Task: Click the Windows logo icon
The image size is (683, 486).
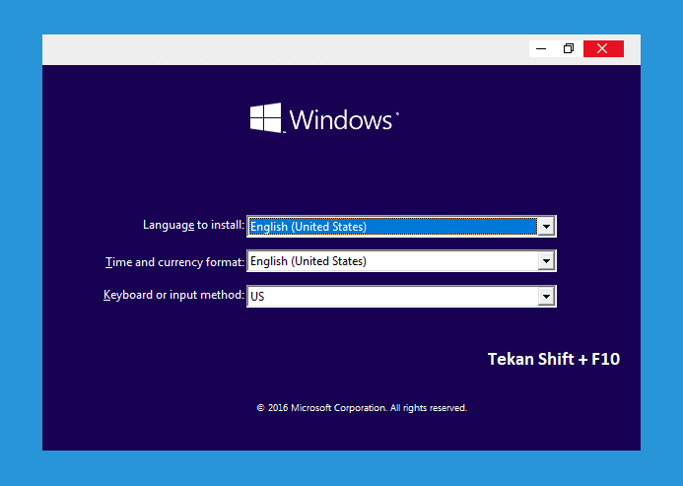Action: (x=266, y=117)
